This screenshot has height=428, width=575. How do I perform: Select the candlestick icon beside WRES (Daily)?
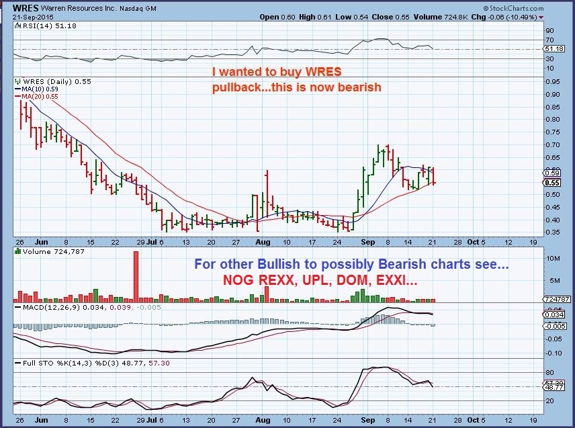17,81
